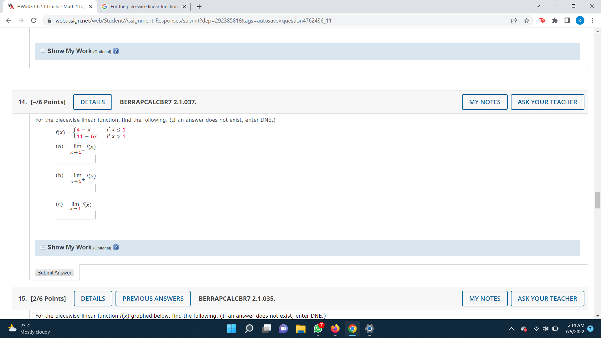Open the Chrome Extensions puzzle icon
The image size is (601, 338).
click(555, 21)
